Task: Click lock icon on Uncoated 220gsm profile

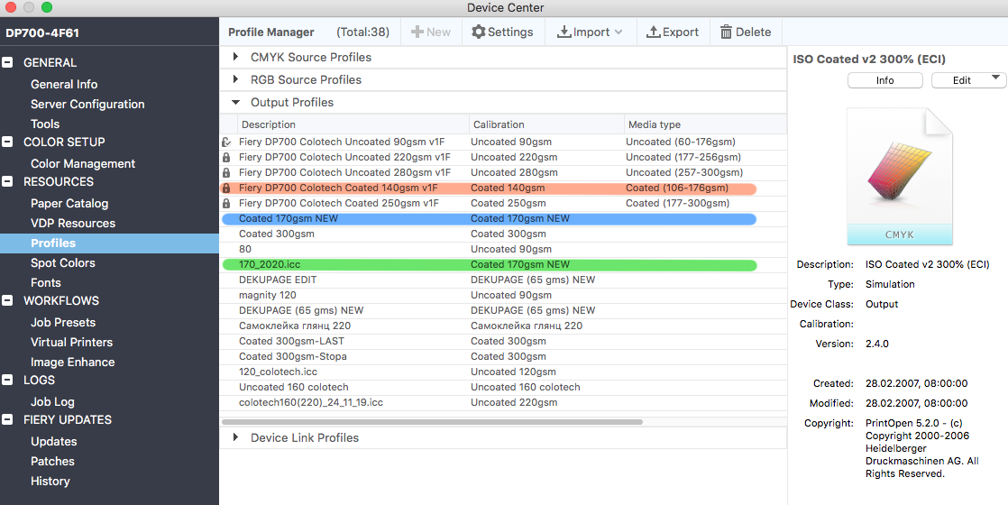Action: (x=226, y=157)
